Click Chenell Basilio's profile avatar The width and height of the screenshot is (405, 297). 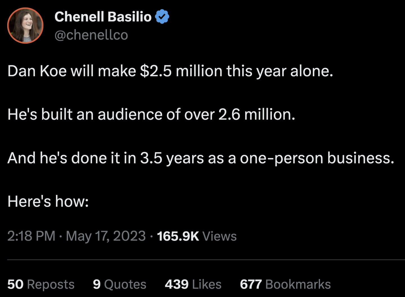(x=25, y=26)
